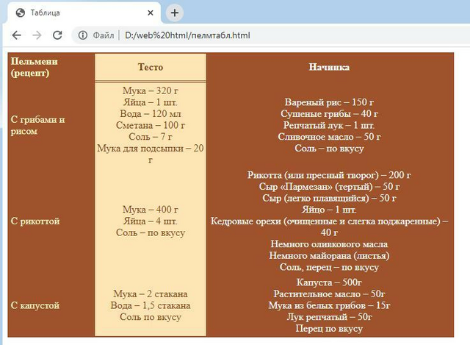Click the Пельмени (рецепт) header cell

[x=35, y=67]
